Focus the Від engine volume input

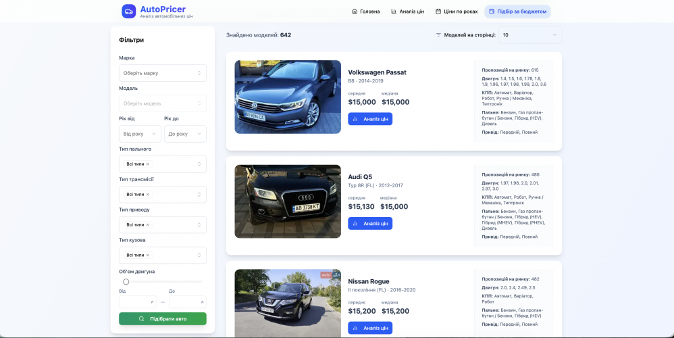[138, 302]
